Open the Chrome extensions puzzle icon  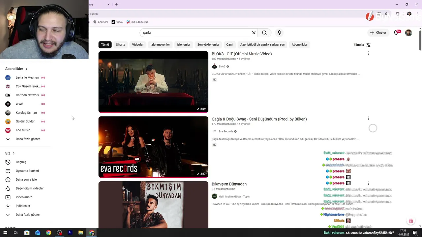tap(398, 14)
